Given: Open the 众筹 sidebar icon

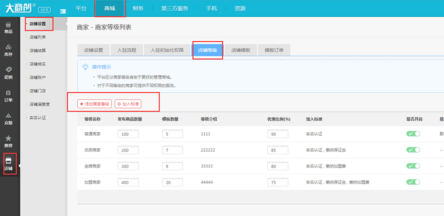Looking at the screenshot, I should tap(8, 119).
